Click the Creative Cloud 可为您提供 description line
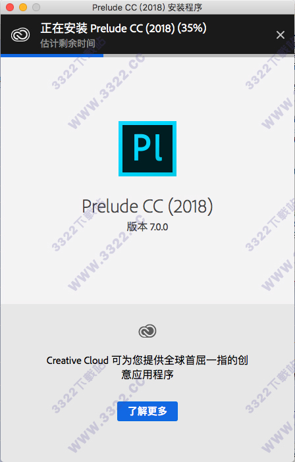Image resolution: width=295 pixels, height=462 pixels. 147,360
